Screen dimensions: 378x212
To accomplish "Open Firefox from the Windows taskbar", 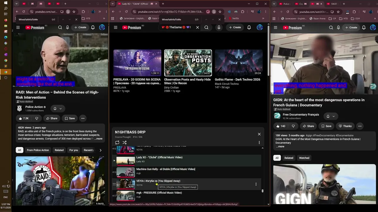I will [6, 20].
